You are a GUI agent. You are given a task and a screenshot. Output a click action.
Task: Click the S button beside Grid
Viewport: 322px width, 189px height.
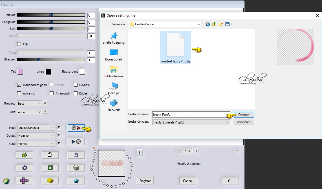click(x=45, y=111)
